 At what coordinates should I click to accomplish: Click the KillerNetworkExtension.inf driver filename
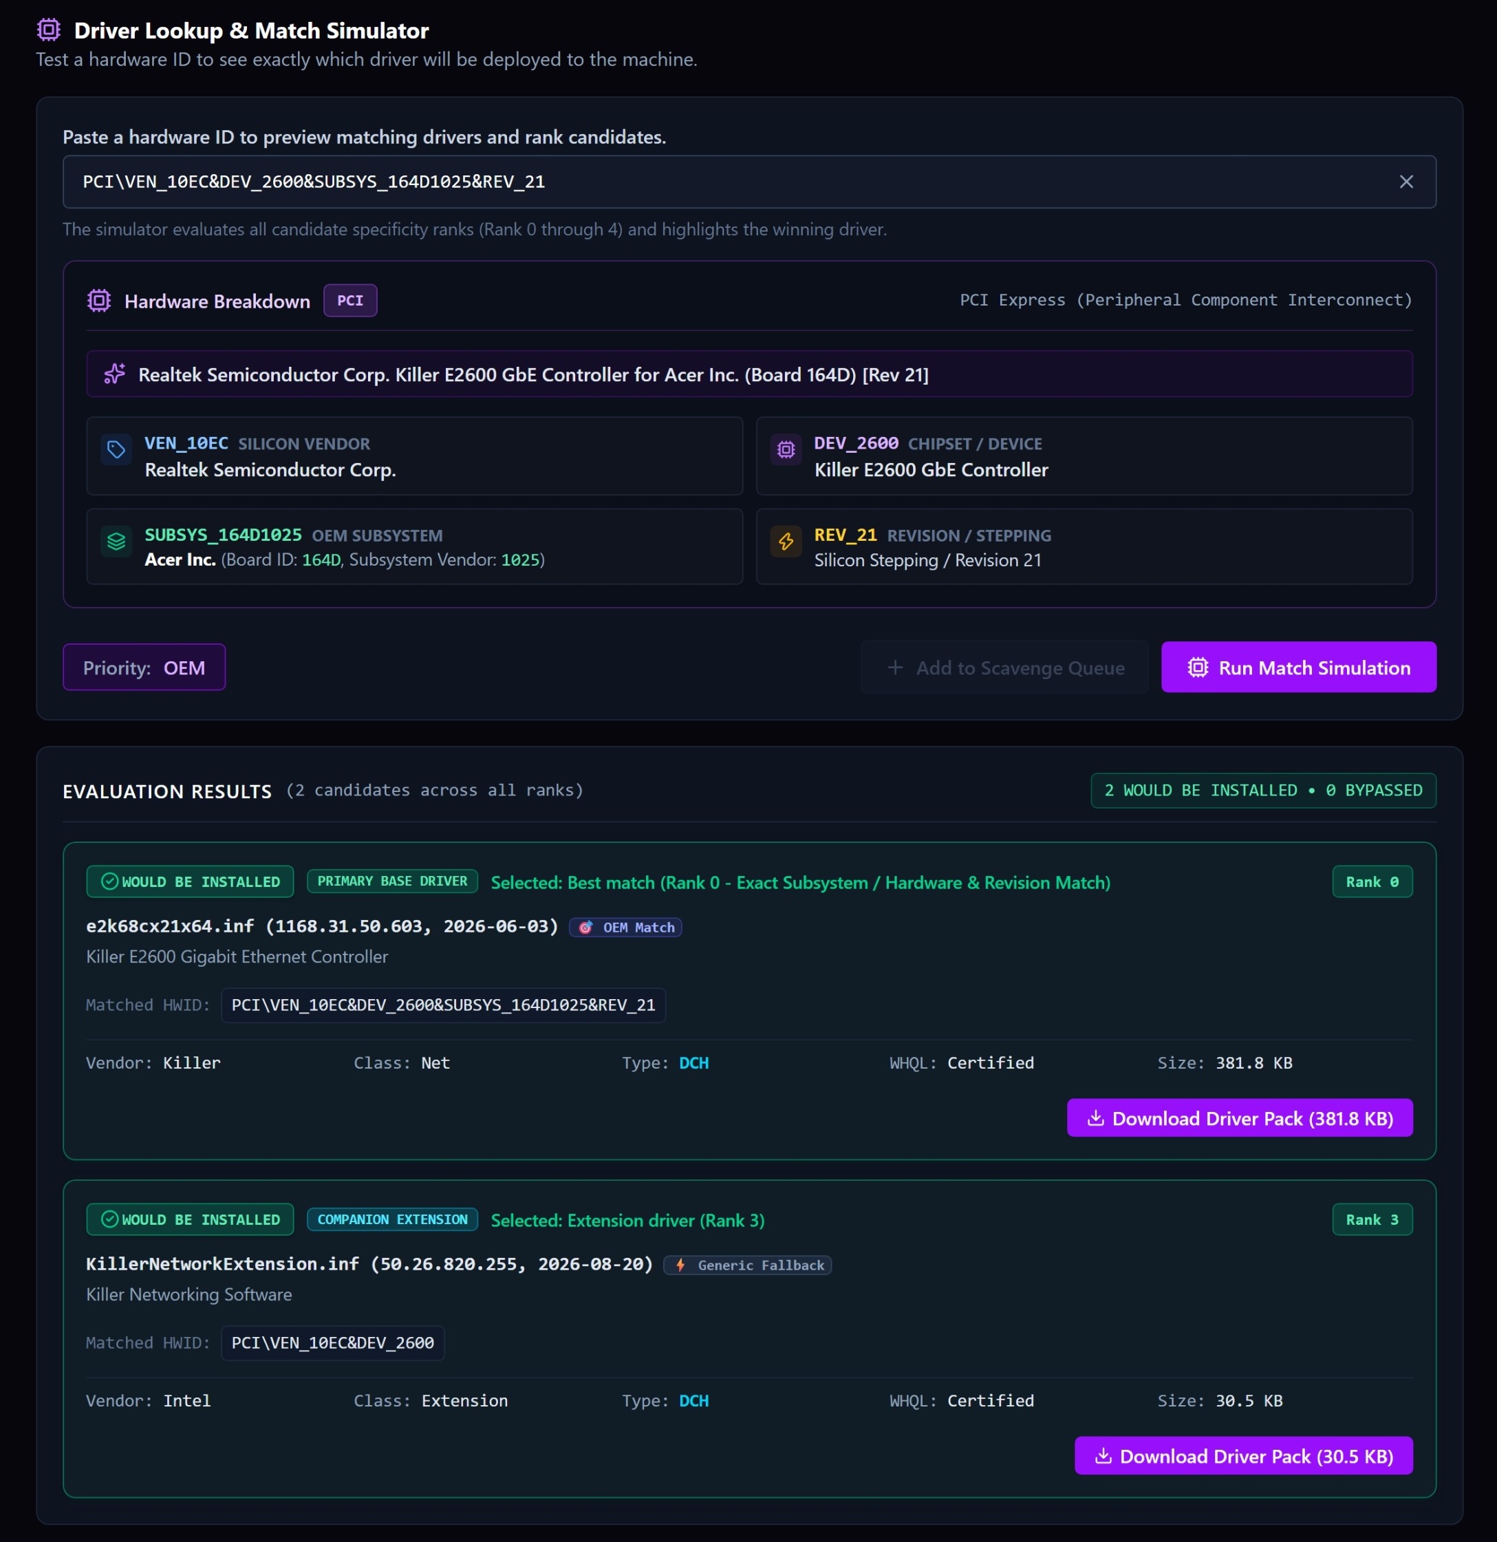coord(223,1263)
